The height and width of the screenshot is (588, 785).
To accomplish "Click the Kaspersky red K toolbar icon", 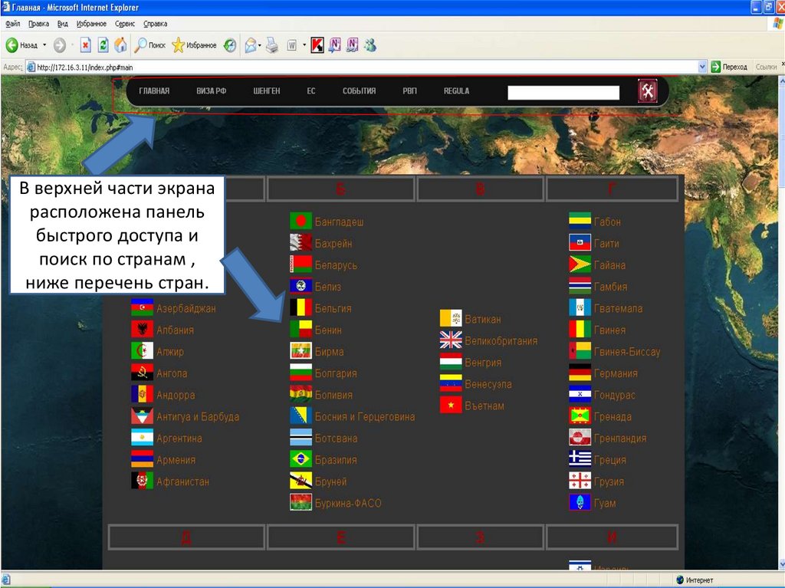I will pyautogui.click(x=317, y=45).
